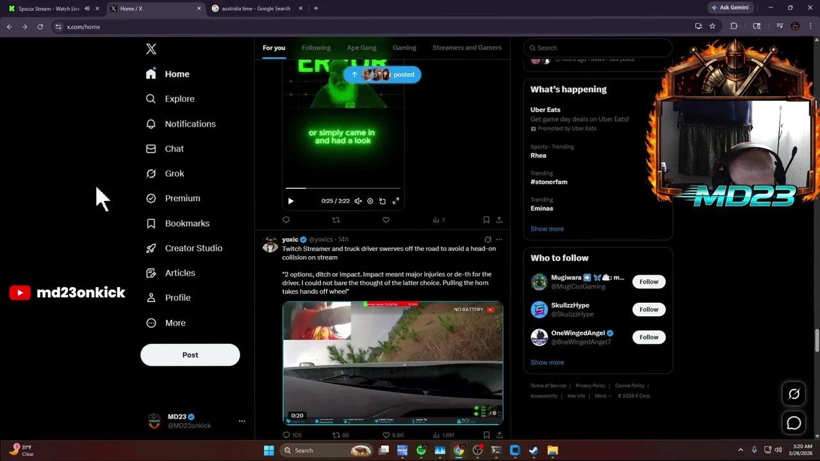820x461 pixels.
Task: Show more under What's happening
Action: coord(547,229)
